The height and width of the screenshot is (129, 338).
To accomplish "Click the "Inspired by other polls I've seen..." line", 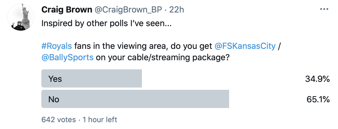I will [x=106, y=23].
